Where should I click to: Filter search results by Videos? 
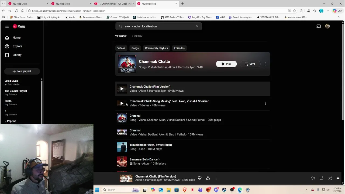click(x=121, y=48)
